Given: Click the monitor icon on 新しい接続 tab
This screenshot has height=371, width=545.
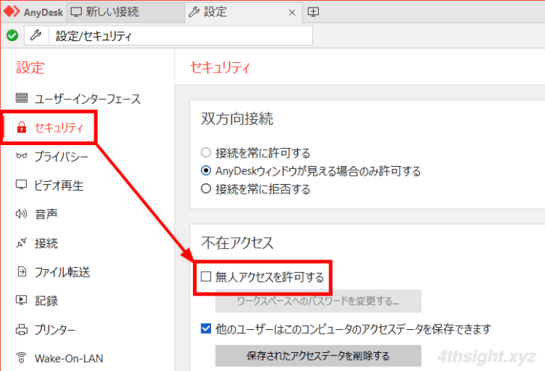Looking at the screenshot, I should [76, 12].
